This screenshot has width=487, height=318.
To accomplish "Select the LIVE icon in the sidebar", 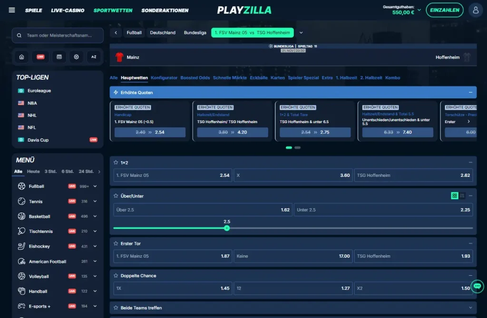I will pos(40,57).
